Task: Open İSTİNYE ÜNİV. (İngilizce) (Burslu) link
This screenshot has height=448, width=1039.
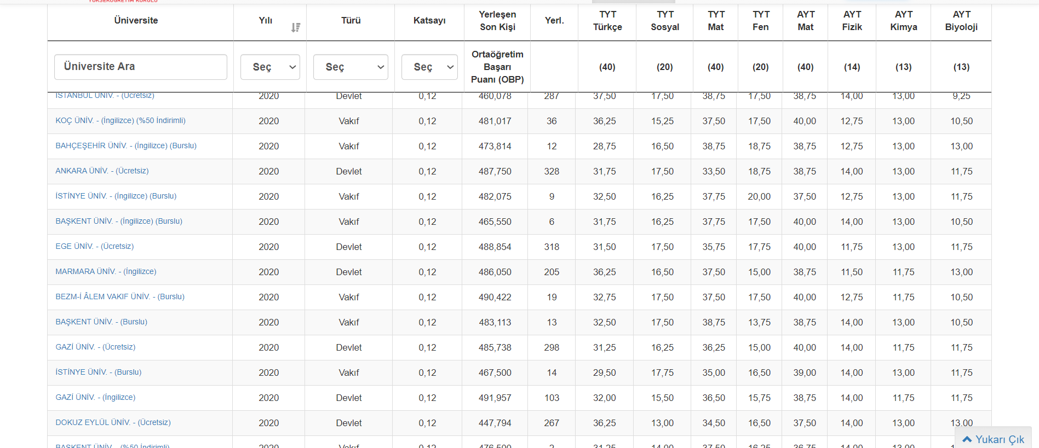Action: (x=116, y=196)
